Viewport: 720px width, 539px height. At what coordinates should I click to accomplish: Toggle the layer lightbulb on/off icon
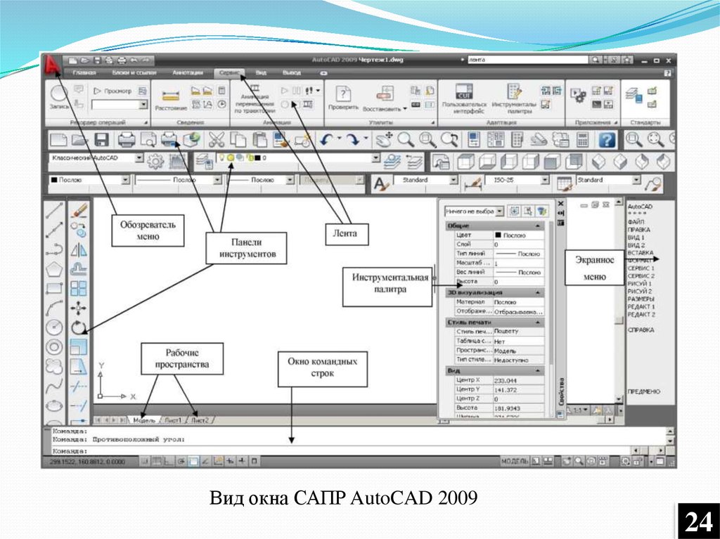pyautogui.click(x=221, y=157)
